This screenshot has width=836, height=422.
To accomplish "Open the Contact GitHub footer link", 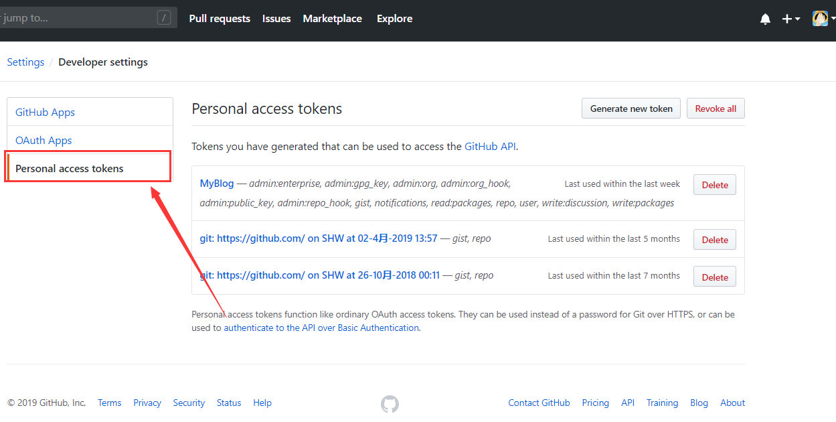I will click(539, 403).
